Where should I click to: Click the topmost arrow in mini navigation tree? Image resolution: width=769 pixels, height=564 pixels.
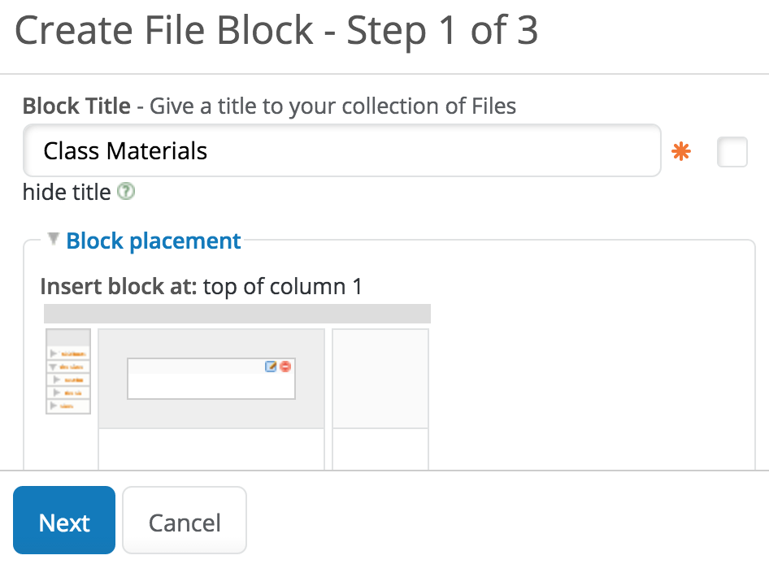(x=53, y=354)
